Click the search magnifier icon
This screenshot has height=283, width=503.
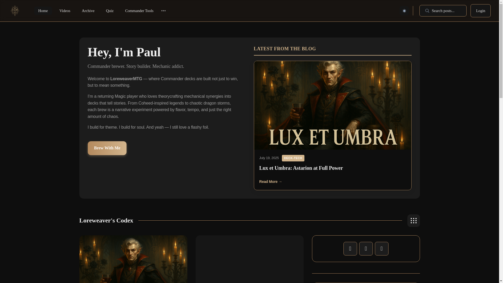pos(427,11)
